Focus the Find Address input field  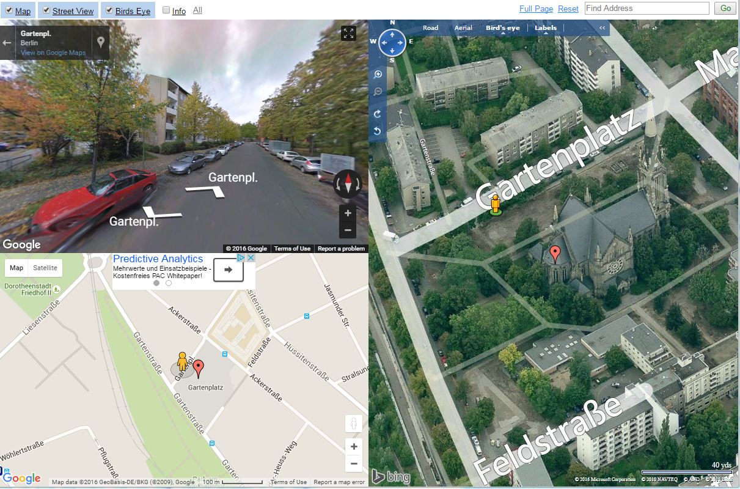pyautogui.click(x=647, y=8)
